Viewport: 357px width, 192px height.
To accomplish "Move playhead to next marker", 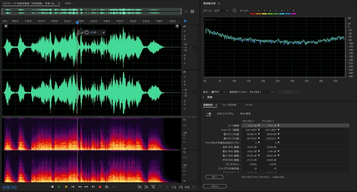I will (x=93, y=187).
